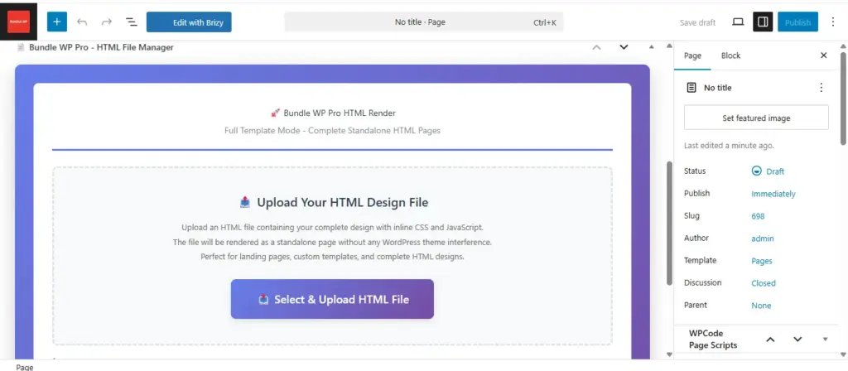Image resolution: width=848 pixels, height=371 pixels.
Task: Click the sidebar vertical scrollbar thumb
Action: coord(843,98)
